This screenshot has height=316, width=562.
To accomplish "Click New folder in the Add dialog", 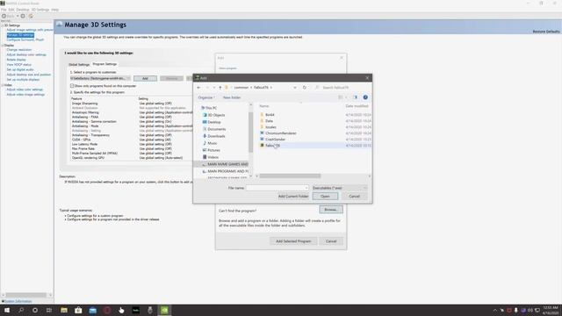I will [232, 97].
